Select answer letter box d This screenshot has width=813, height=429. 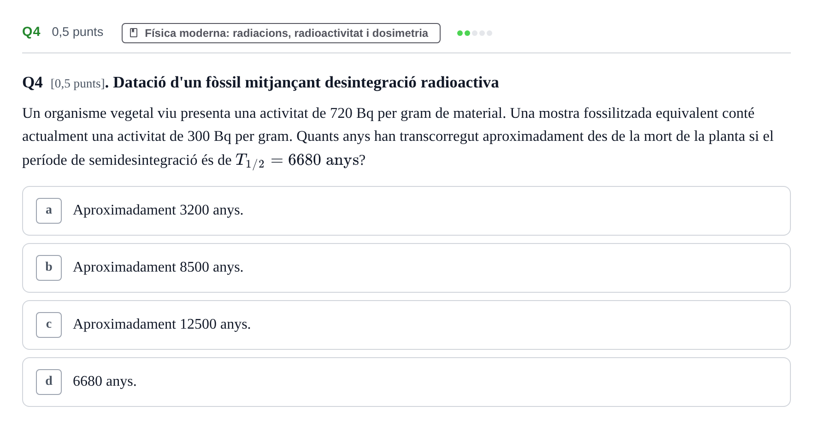(x=49, y=382)
